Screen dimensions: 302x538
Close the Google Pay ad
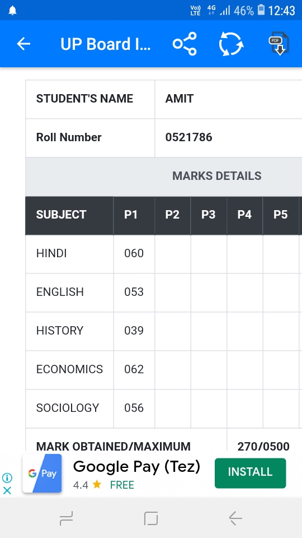(7, 490)
